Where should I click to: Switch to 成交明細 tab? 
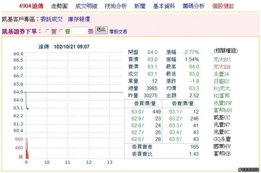point(86,6)
